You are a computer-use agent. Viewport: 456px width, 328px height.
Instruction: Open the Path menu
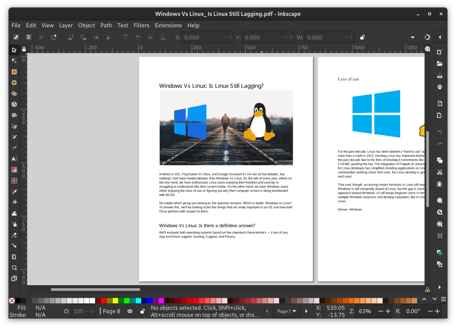pyautogui.click(x=106, y=25)
